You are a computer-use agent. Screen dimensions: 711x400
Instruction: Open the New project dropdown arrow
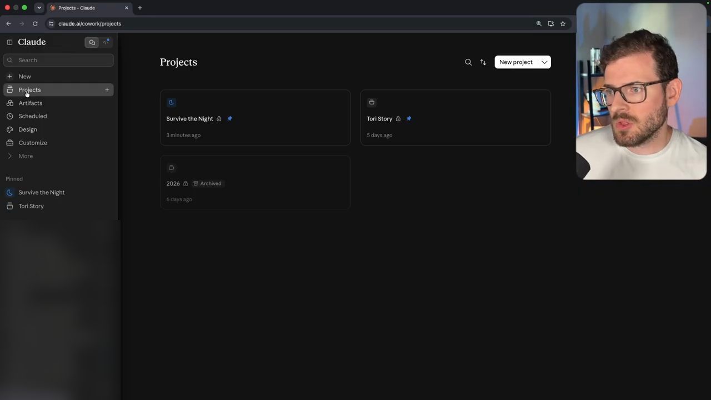click(544, 62)
